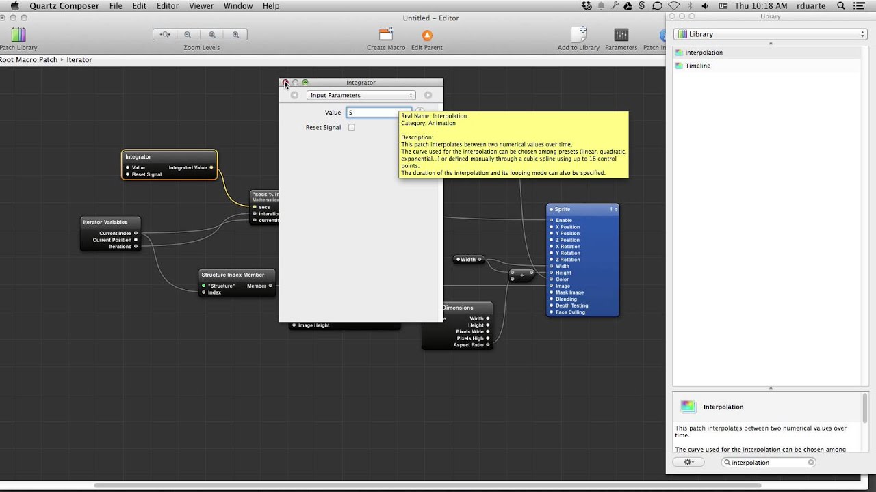
Task: Open the Input Parameters dropdown
Action: pos(361,95)
